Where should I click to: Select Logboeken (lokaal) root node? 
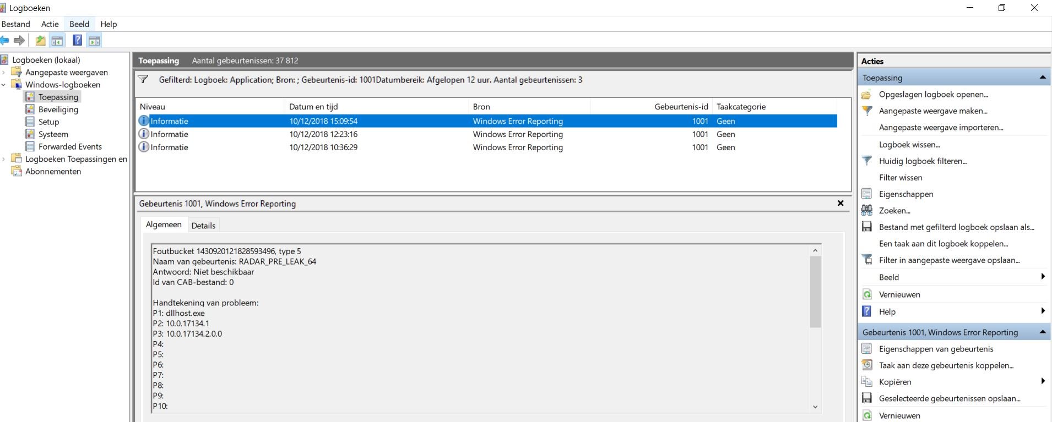(46, 60)
